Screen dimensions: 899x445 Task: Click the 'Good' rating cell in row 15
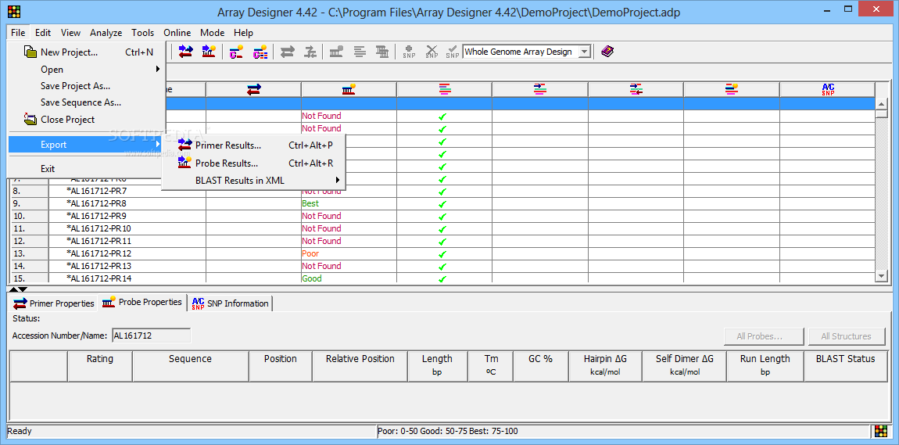(349, 278)
